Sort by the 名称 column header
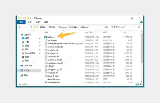The image size is (160, 103). [46, 32]
